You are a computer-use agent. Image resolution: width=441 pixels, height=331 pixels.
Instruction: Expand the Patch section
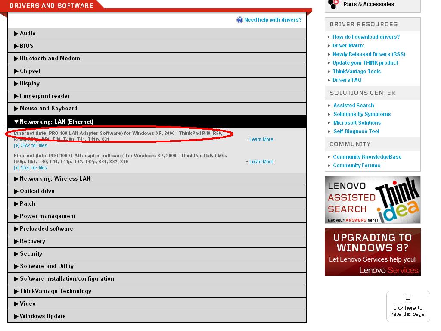click(x=157, y=204)
